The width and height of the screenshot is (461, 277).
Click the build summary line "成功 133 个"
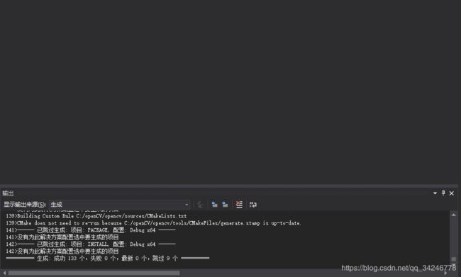coord(108,258)
